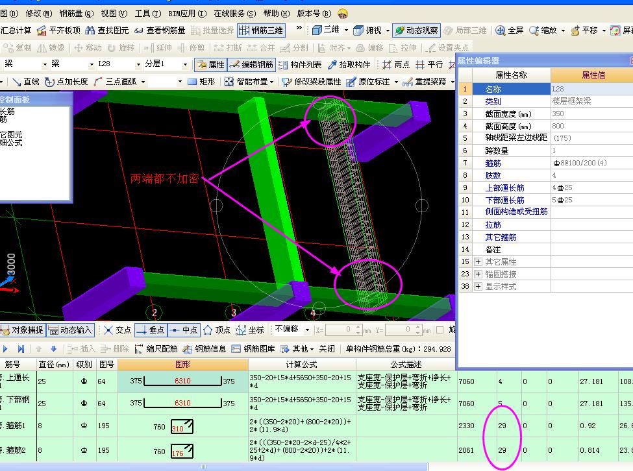Open BIM应用 menu
Screen dimensions: 633x471
(188, 14)
